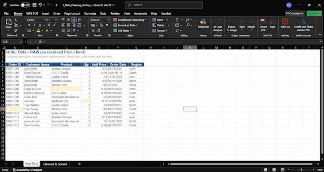Click the green Share button
Screen dimensions: 324x172
pos(314,13)
